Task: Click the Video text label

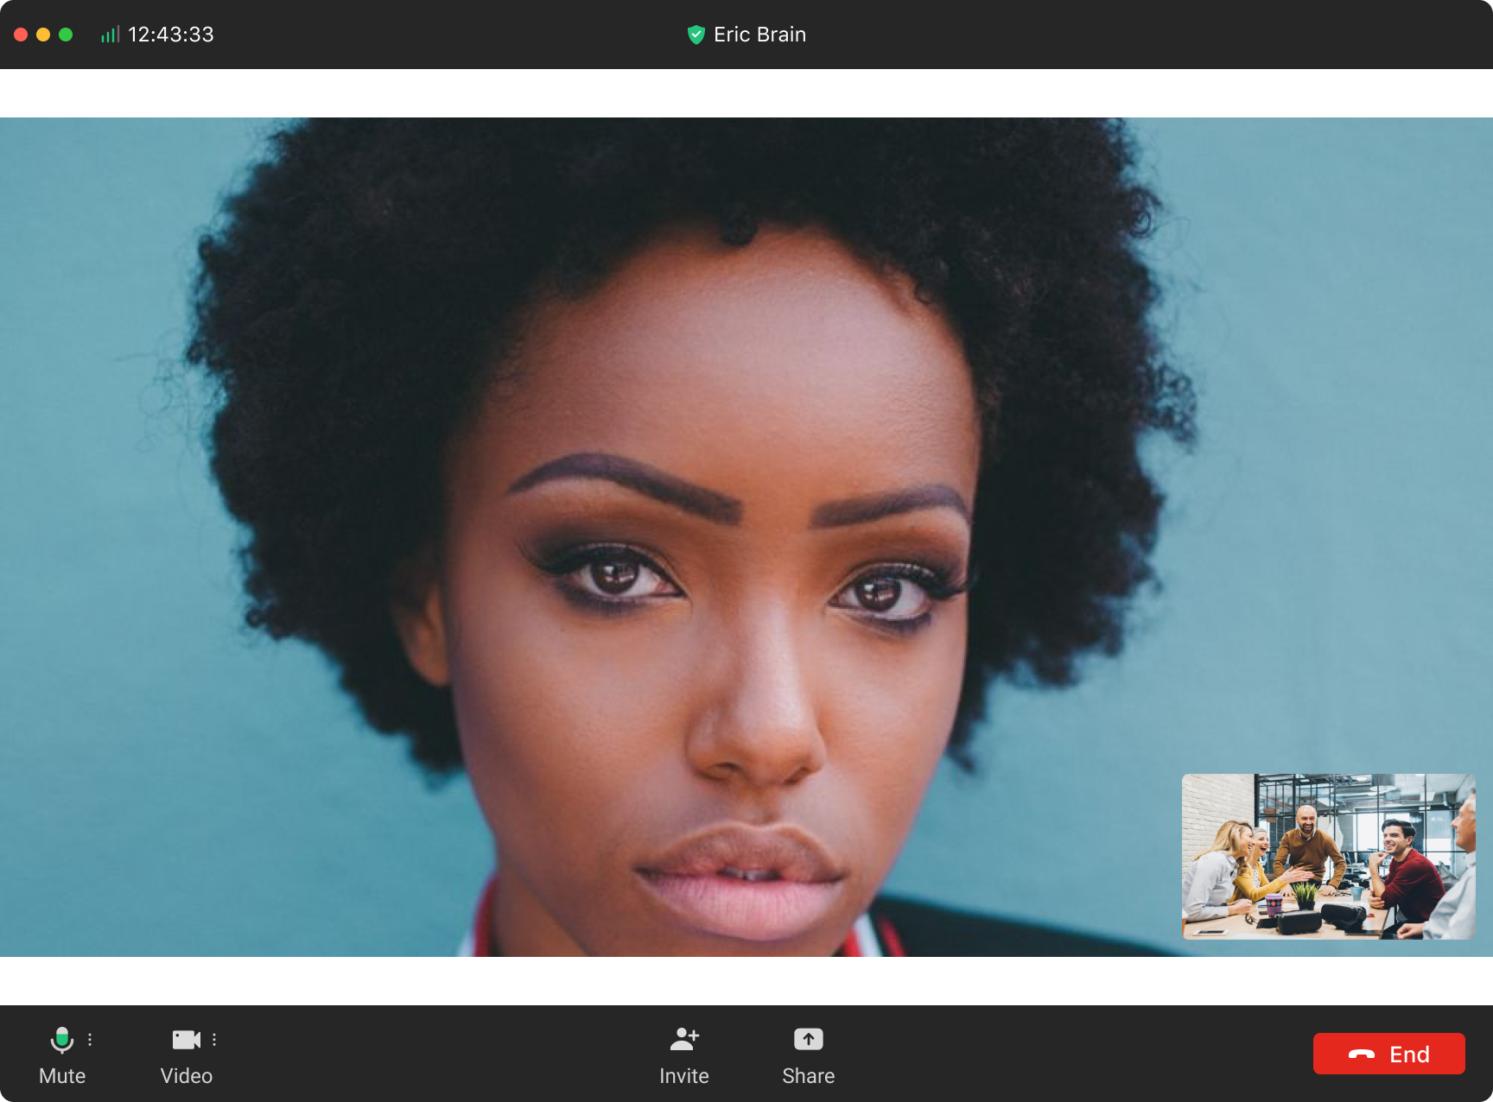Action: pyautogui.click(x=186, y=1076)
